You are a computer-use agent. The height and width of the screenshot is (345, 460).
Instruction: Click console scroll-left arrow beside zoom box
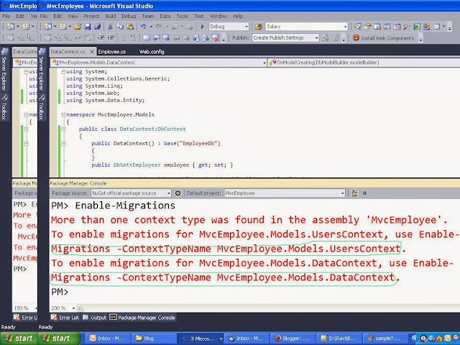[x=80, y=308]
